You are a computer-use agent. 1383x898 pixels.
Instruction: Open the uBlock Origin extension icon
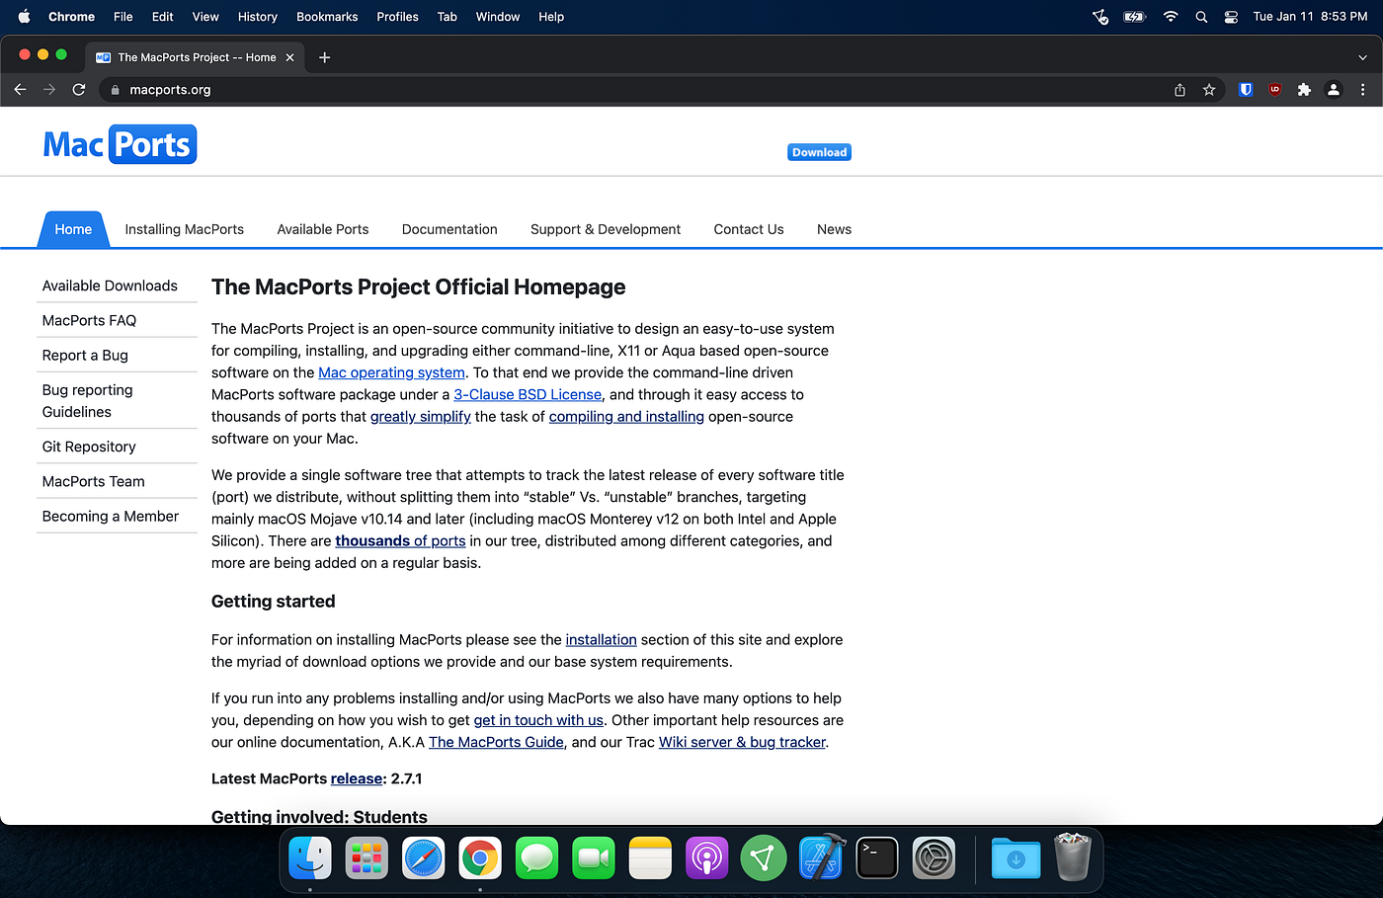point(1275,90)
